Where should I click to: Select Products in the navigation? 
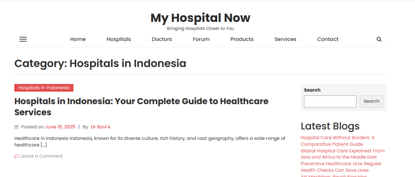coord(242,39)
